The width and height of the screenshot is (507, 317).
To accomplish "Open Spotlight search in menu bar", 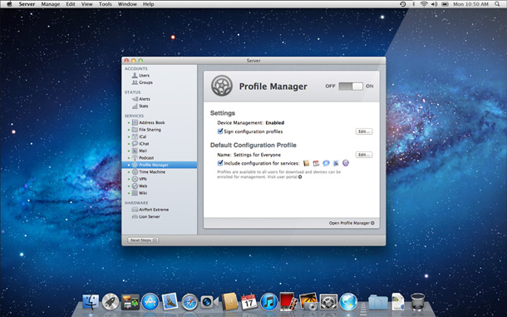I will [497, 4].
